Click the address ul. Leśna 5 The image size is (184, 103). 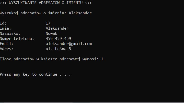(58, 49)
